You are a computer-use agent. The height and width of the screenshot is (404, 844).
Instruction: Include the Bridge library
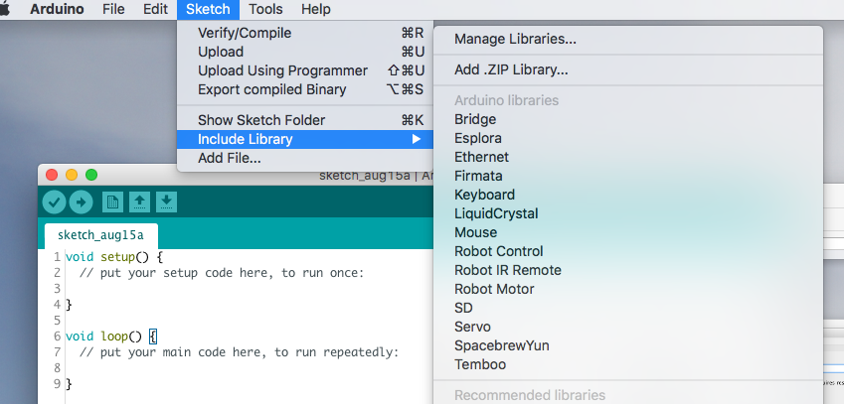(628, 119)
